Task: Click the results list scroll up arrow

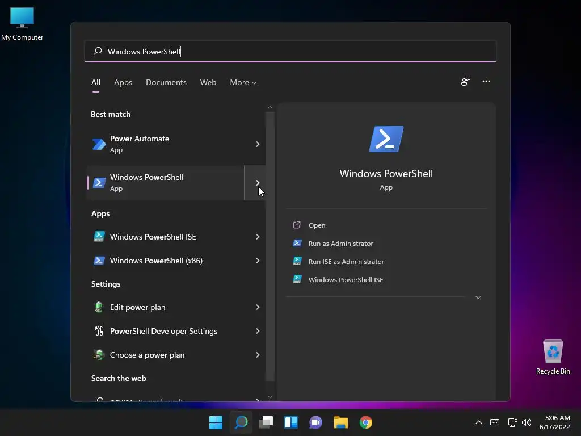Action: pos(270,107)
